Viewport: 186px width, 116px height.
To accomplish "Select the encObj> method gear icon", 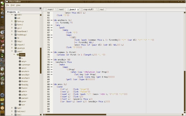I will pos(20,75).
